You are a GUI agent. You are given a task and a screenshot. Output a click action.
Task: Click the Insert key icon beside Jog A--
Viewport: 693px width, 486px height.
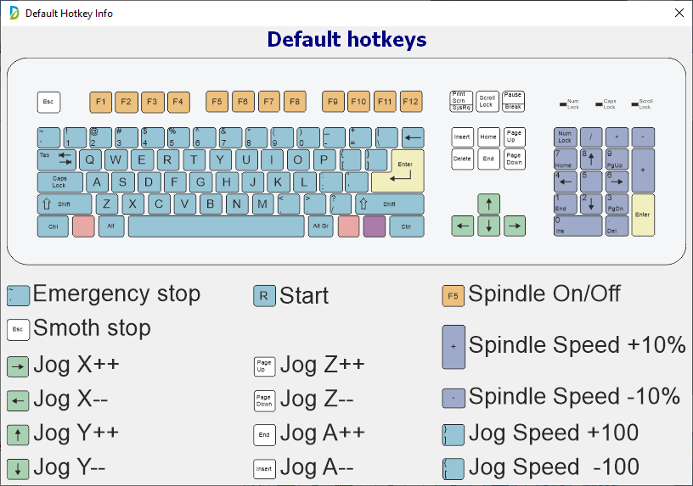point(264,469)
